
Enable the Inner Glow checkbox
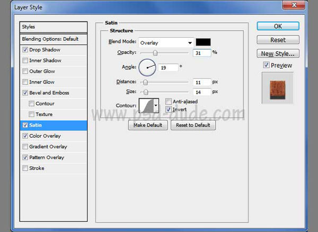pos(25,82)
